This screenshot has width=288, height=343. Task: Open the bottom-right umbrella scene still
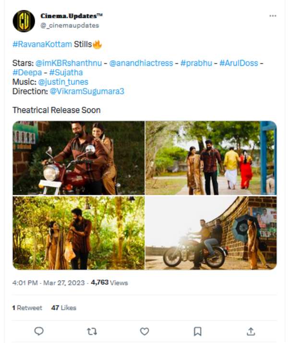(211, 233)
